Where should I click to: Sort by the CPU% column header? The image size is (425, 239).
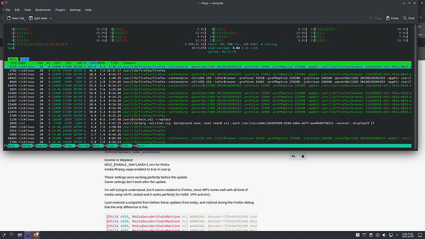point(93,63)
